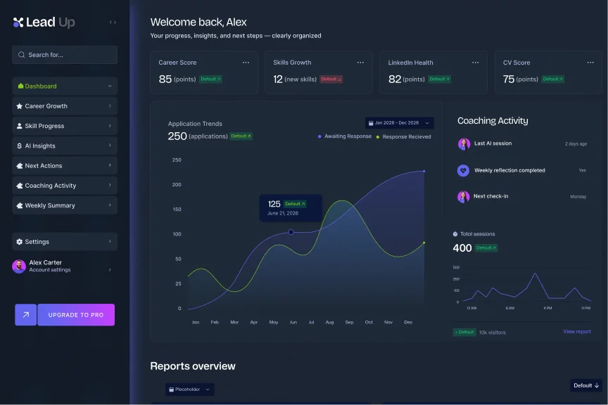608x405 pixels.
Task: Toggle the Response Recieved legend series
Action: point(403,136)
